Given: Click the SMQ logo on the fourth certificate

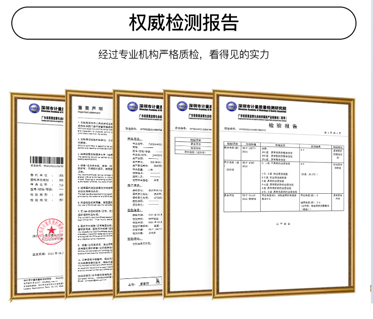Looking at the screenshot, I should [x=182, y=107].
